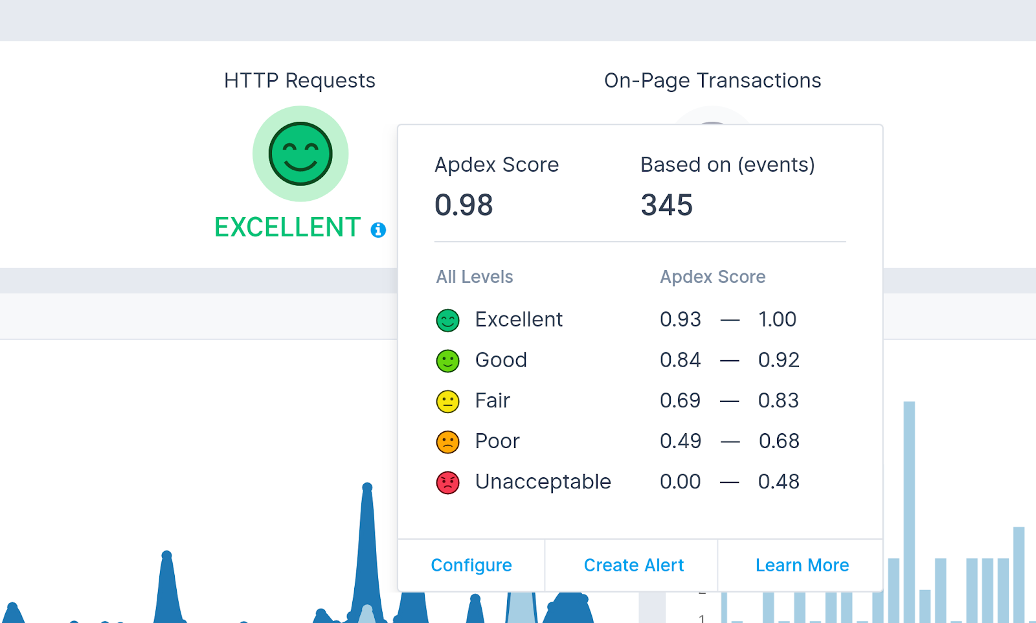Click the Good level smiley icon

(x=448, y=361)
